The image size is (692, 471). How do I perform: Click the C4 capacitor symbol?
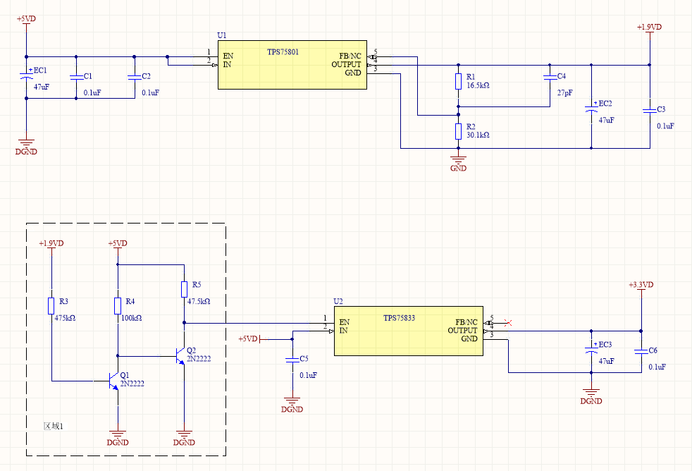[x=550, y=78]
